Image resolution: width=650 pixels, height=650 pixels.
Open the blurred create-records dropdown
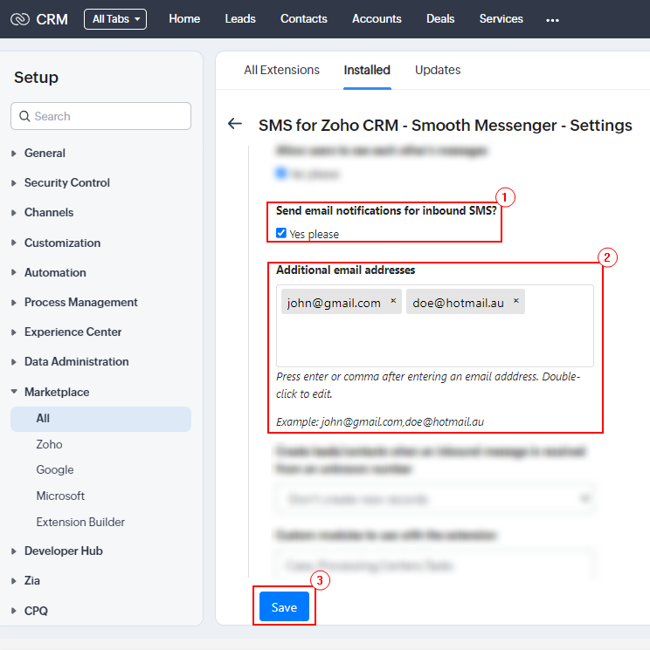pyautogui.click(x=434, y=499)
